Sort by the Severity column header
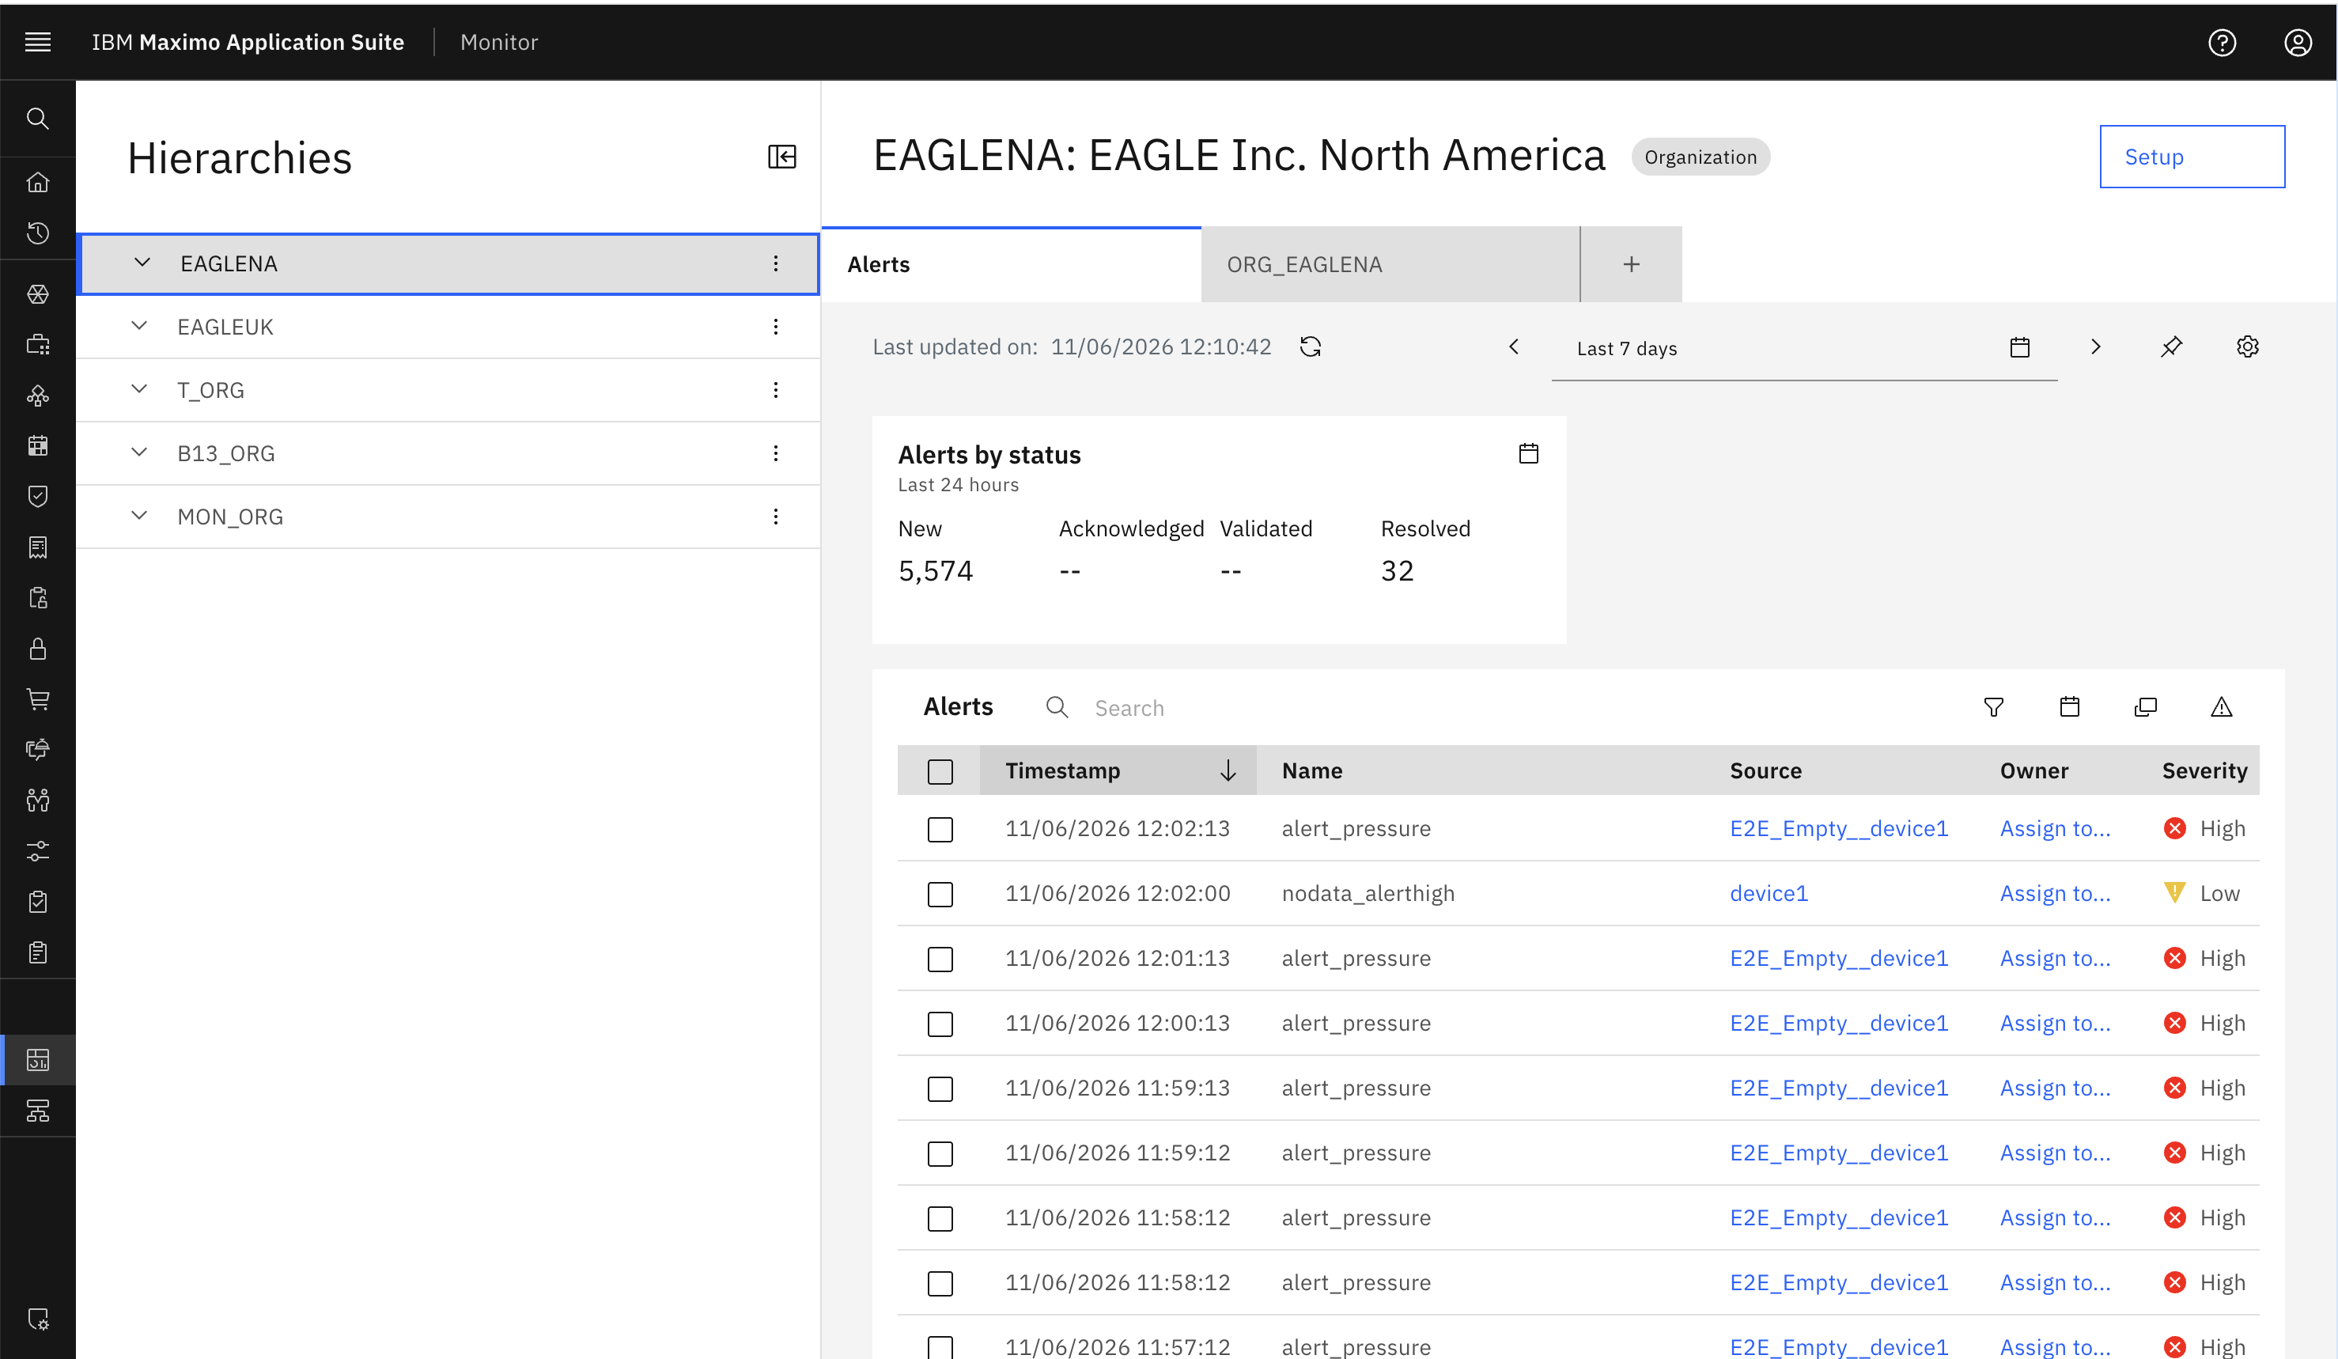This screenshot has height=1359, width=2338. point(2204,771)
